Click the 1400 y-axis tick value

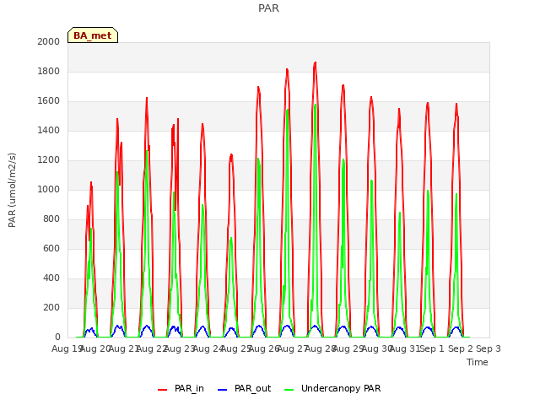pyautogui.click(x=49, y=130)
